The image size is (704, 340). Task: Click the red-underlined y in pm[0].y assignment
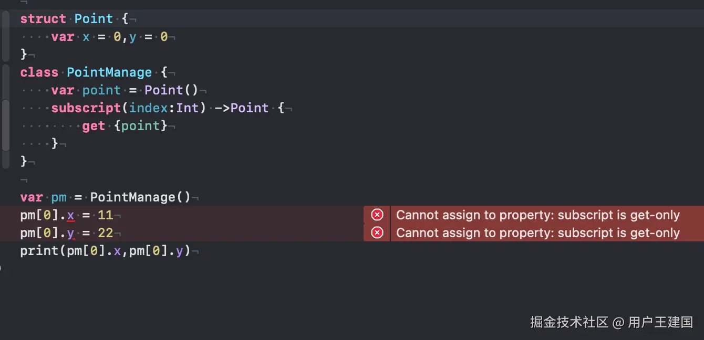(x=70, y=233)
